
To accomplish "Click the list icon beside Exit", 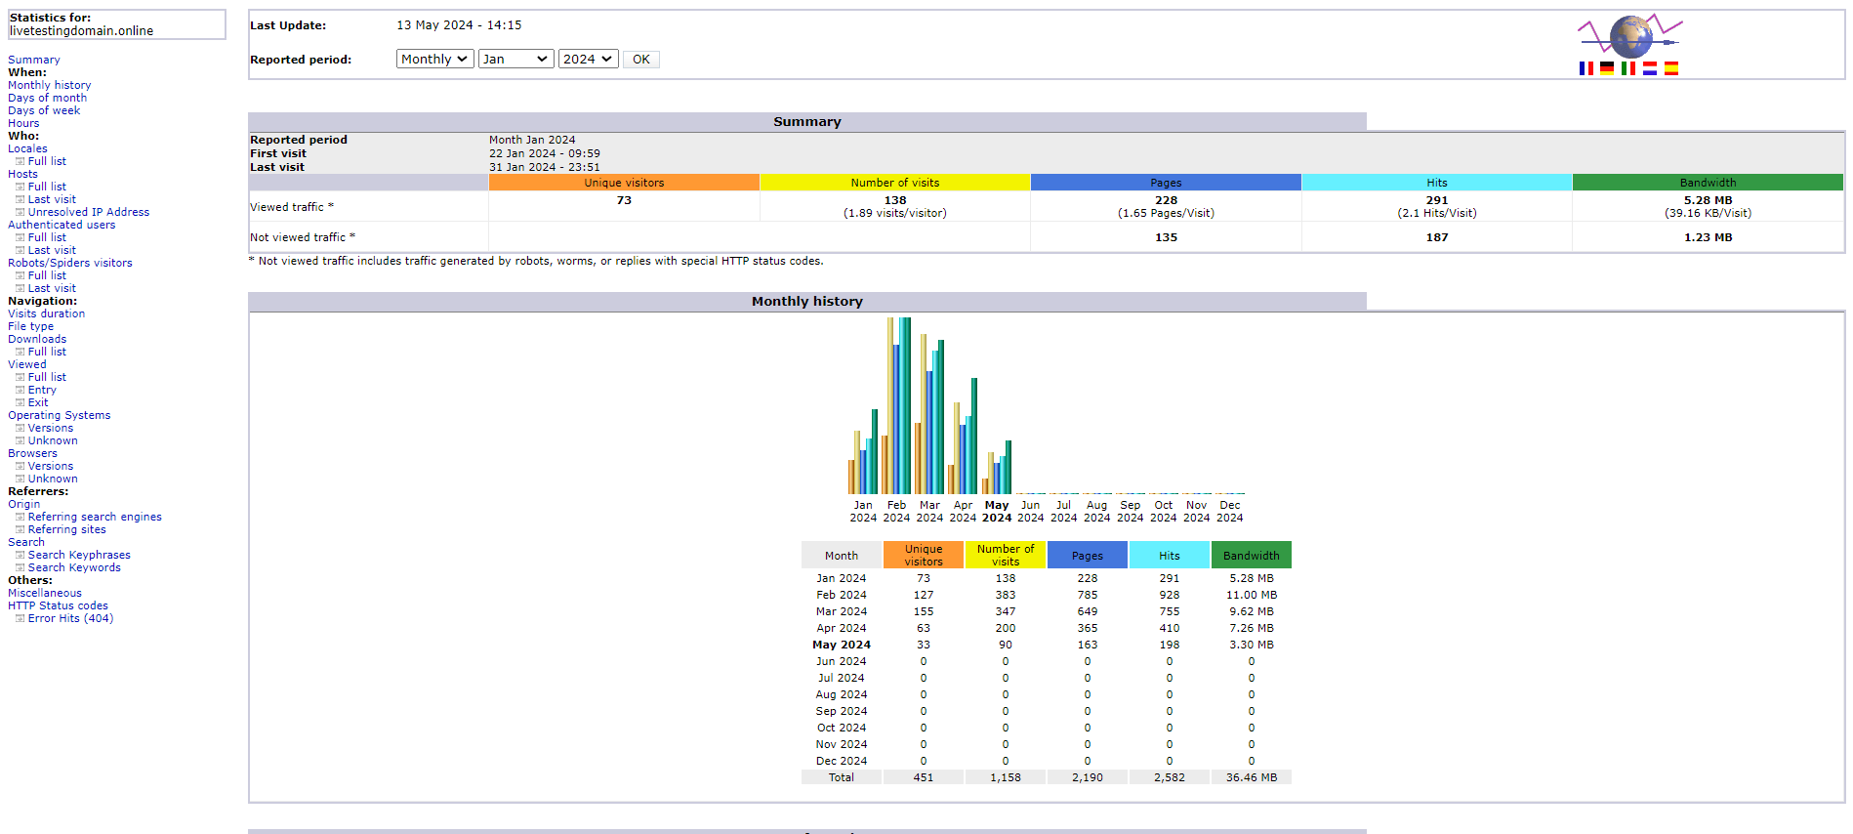I will pos(20,402).
